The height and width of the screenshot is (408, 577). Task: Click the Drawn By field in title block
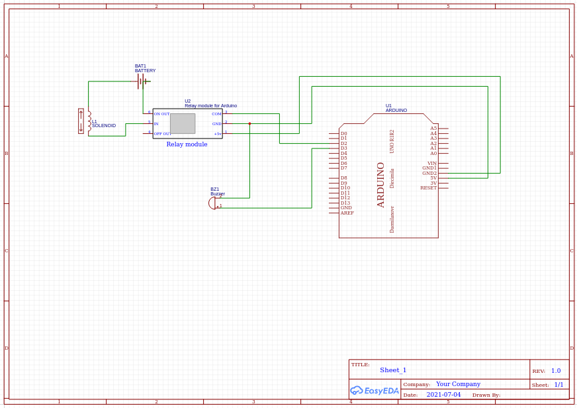(487, 395)
